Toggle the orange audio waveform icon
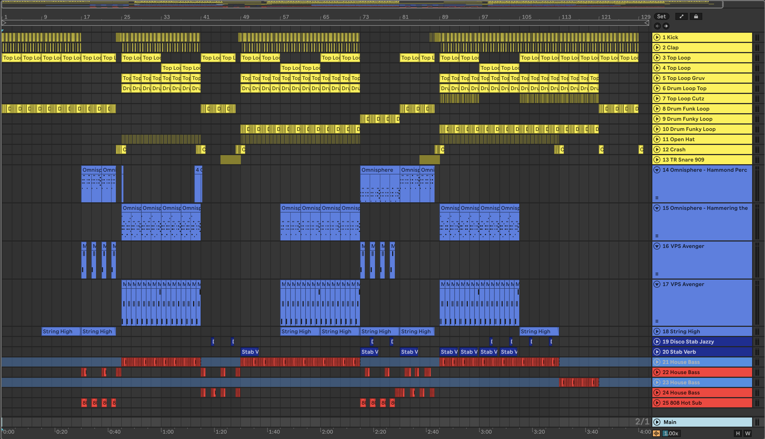The image size is (765, 439). 656,434
